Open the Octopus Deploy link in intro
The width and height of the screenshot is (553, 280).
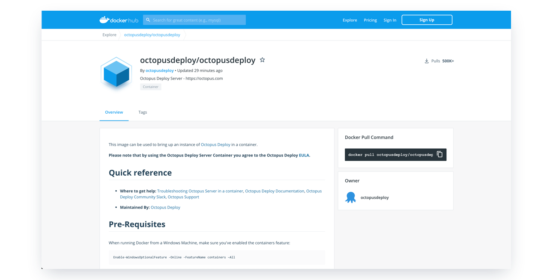point(215,144)
